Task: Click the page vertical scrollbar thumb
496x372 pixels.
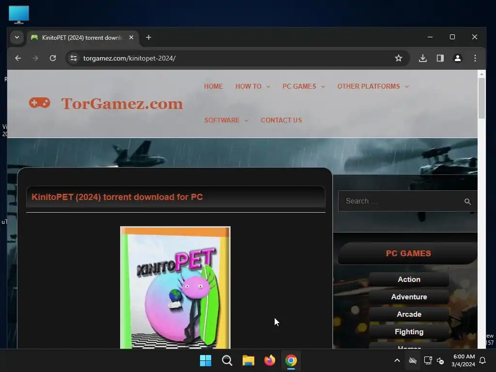Action: (481, 98)
